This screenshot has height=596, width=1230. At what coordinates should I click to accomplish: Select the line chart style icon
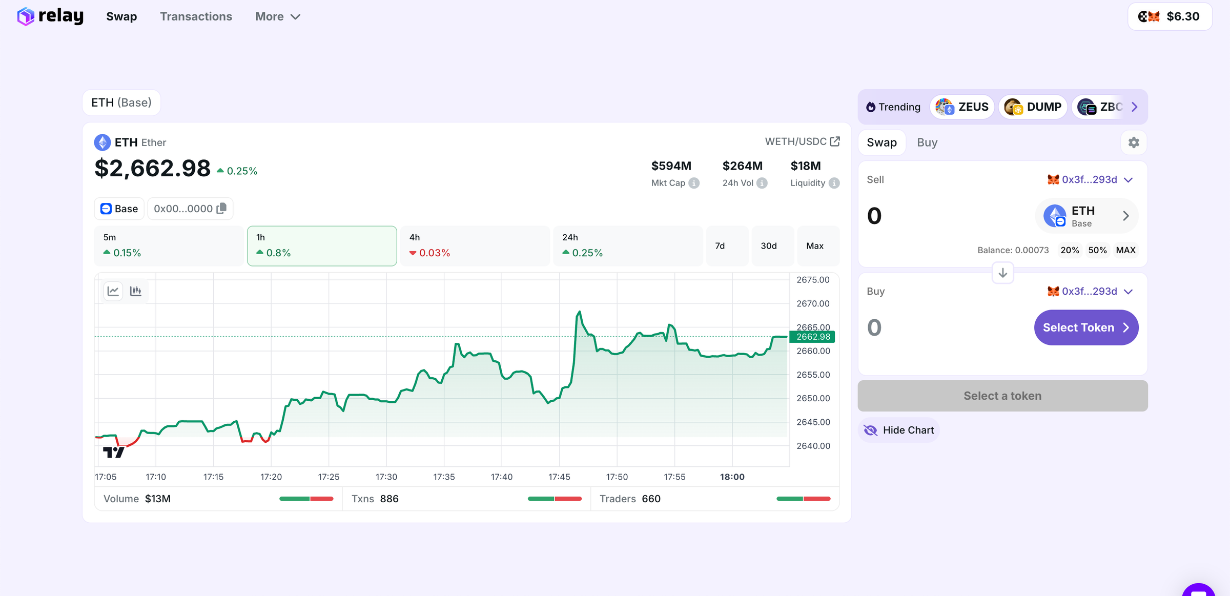113,291
